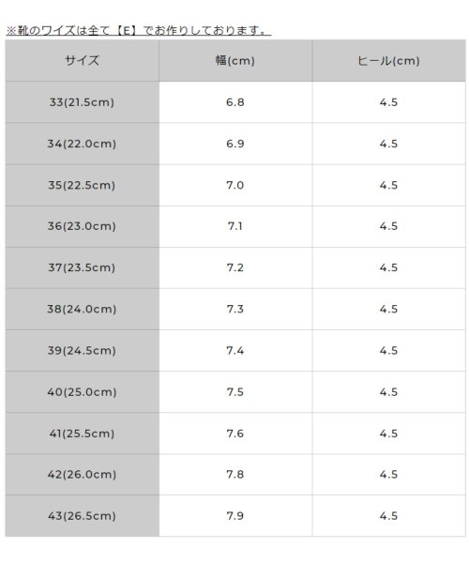Click heel value in the 33 row
Image resolution: width=469 pixels, height=563 pixels.
point(388,102)
